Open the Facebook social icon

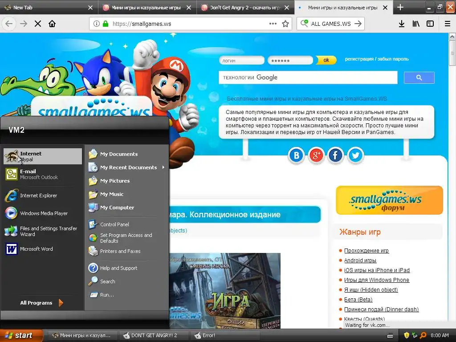[336, 155]
